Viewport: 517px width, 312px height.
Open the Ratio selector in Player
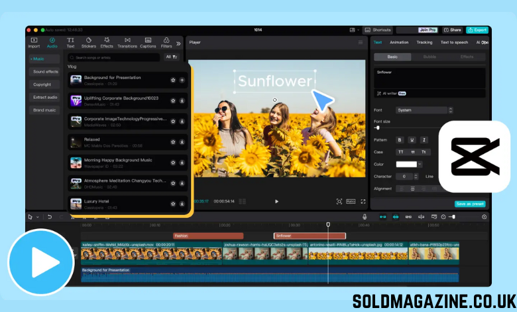[351, 201]
